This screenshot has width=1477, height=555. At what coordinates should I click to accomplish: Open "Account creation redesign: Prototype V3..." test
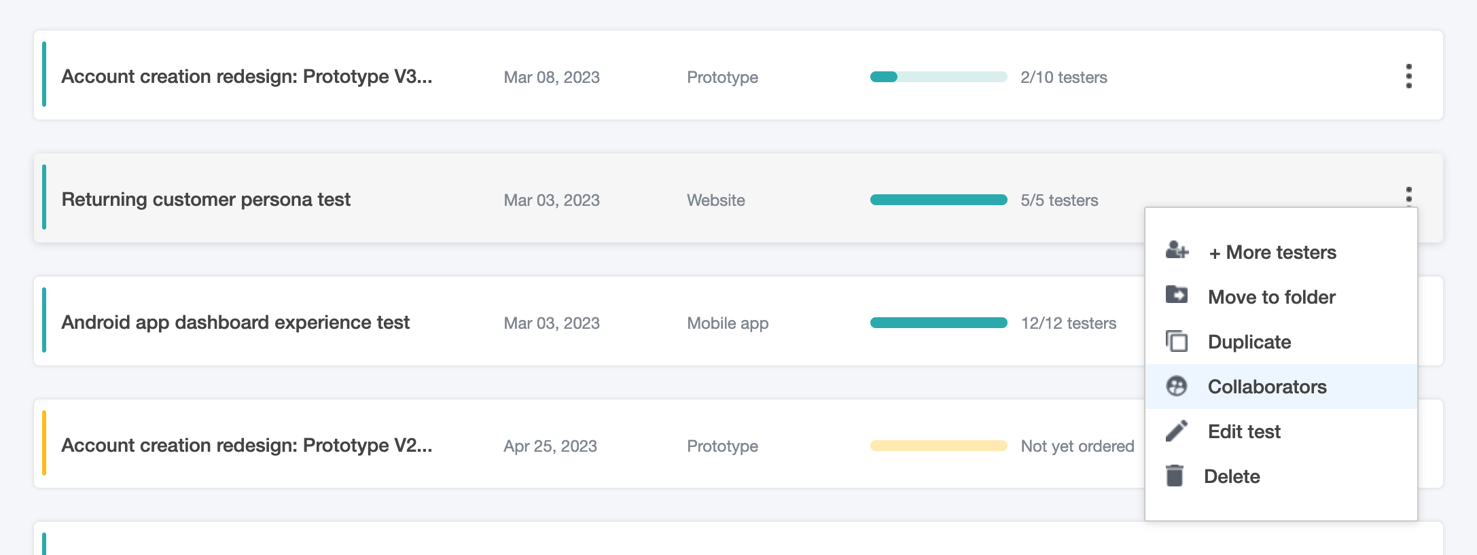(x=247, y=77)
